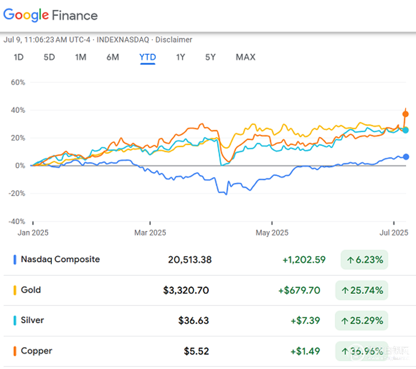Open the Disclaimer link
Viewport: 416px width, 369px height.
tap(173, 40)
